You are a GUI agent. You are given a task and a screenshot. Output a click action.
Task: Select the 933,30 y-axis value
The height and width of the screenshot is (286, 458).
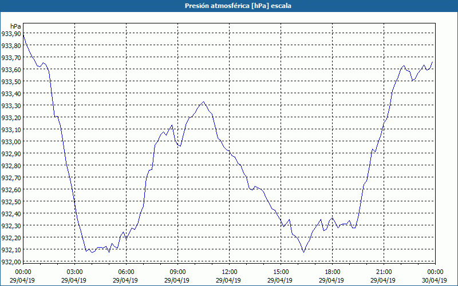[11, 106]
